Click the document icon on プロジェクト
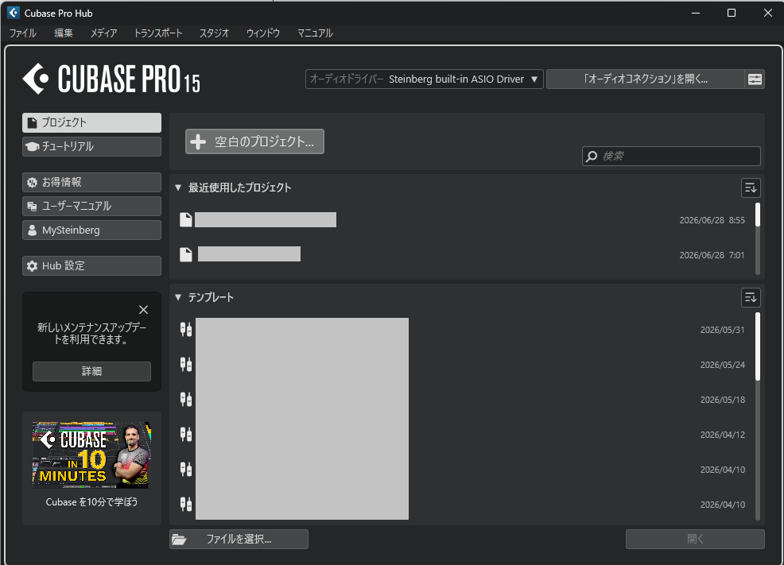This screenshot has width=784, height=565. coord(32,122)
